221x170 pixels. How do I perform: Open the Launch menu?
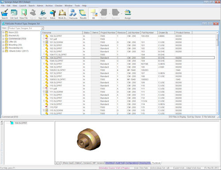tap(23, 6)
